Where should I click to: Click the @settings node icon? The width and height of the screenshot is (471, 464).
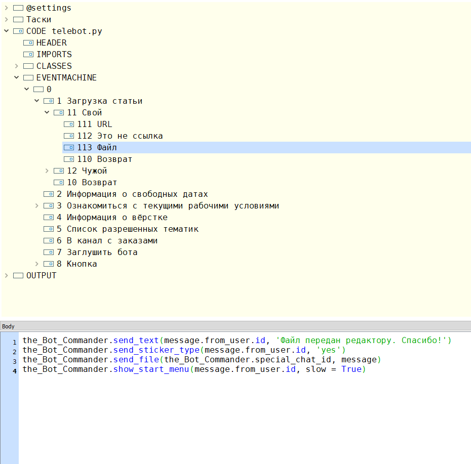pyautogui.click(x=18, y=8)
